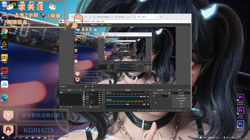Open the WeGame desktop icon
This screenshot has width=250, height=140.
pyautogui.click(x=4, y=45)
